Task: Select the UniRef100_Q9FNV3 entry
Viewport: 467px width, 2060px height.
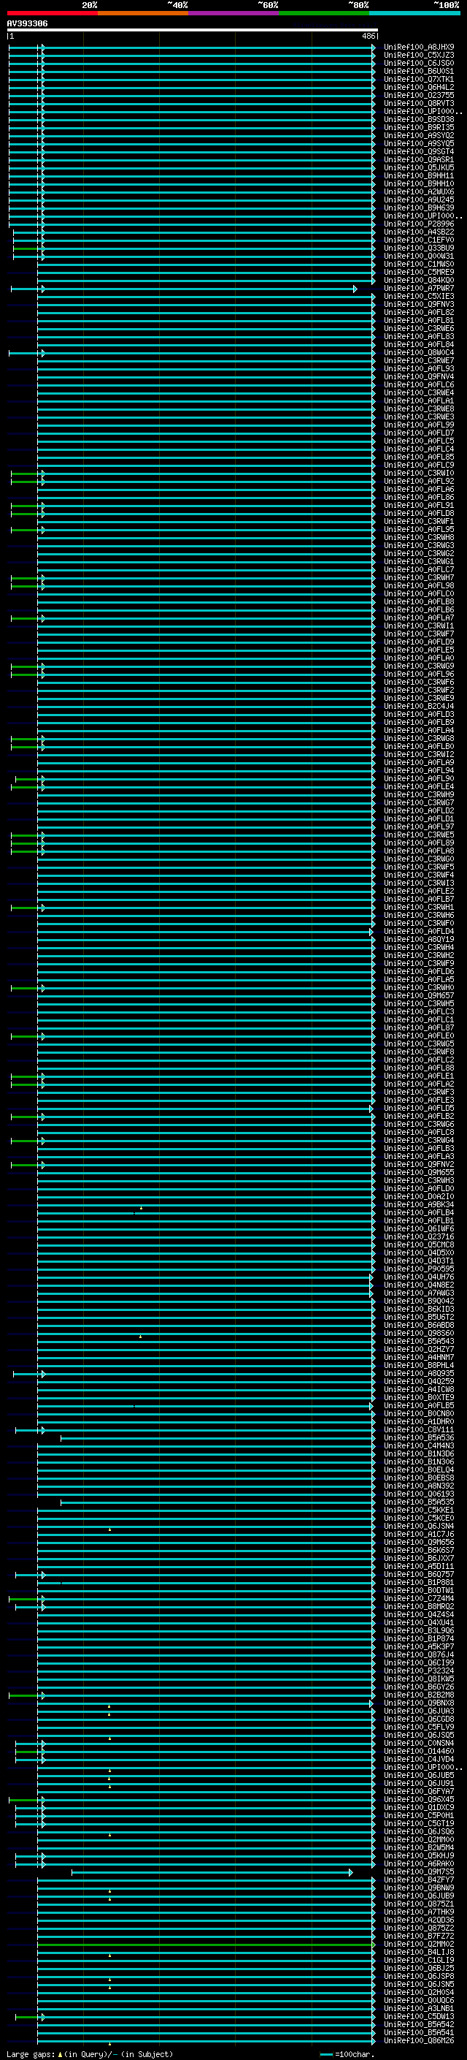Action: pyautogui.click(x=419, y=304)
